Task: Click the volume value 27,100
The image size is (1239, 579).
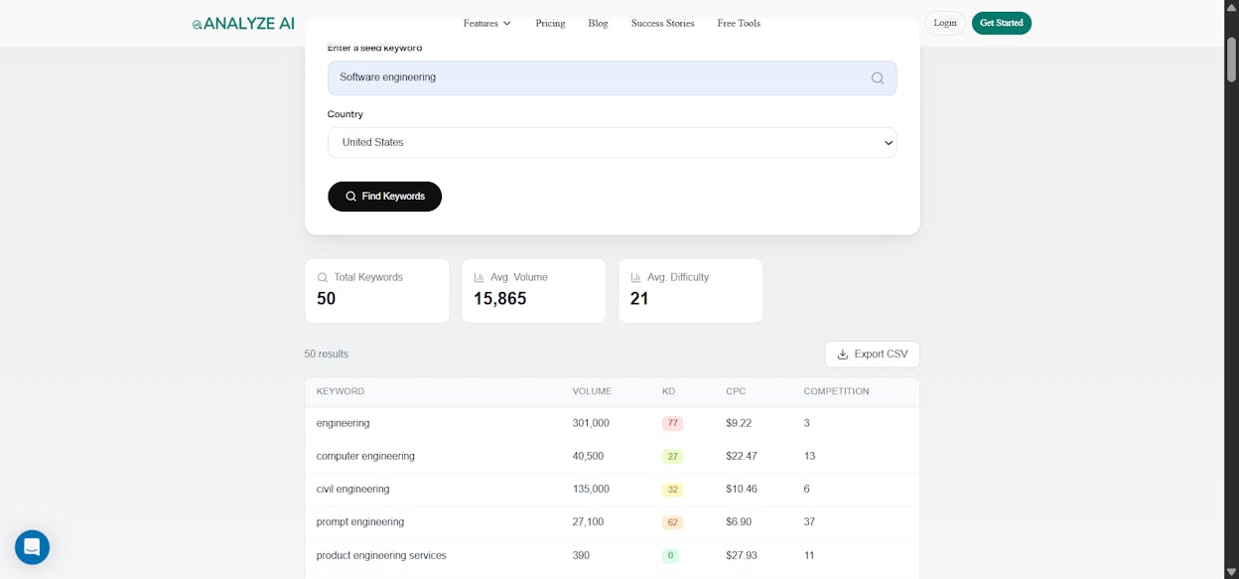Action: tap(588, 522)
